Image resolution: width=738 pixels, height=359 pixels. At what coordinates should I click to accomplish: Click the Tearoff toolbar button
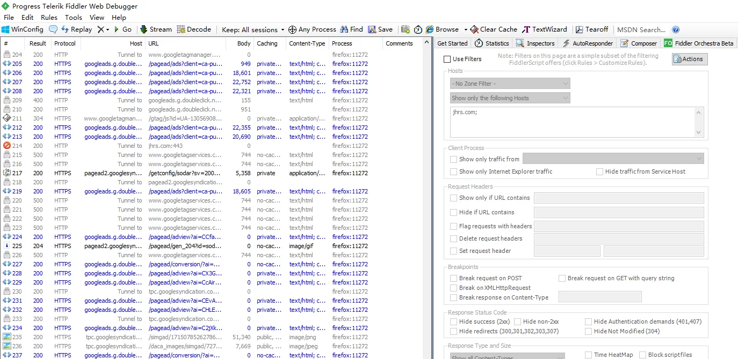tap(592, 29)
